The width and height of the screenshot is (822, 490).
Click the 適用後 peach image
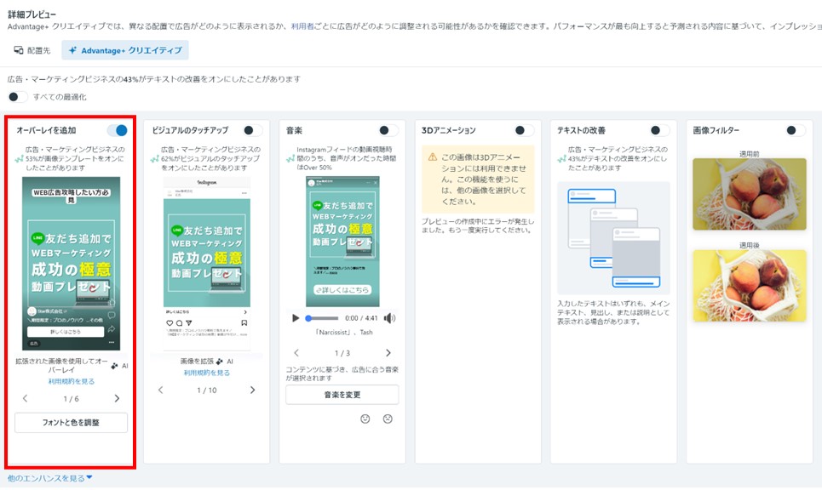tap(749, 285)
